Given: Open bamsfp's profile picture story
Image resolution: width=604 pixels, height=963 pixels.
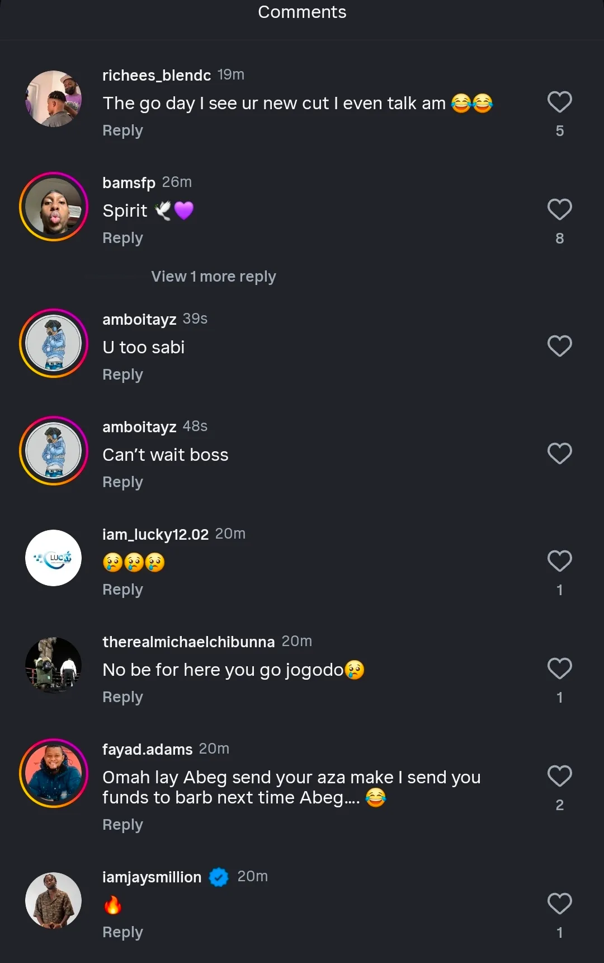Looking at the screenshot, I should (54, 207).
